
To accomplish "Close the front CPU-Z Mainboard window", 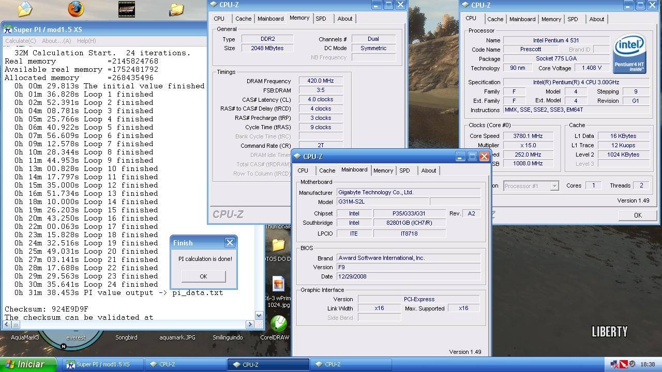I will tap(484, 156).
